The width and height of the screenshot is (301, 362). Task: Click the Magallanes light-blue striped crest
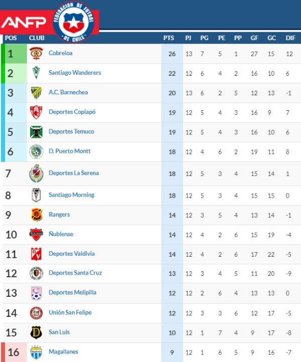[x=36, y=352]
